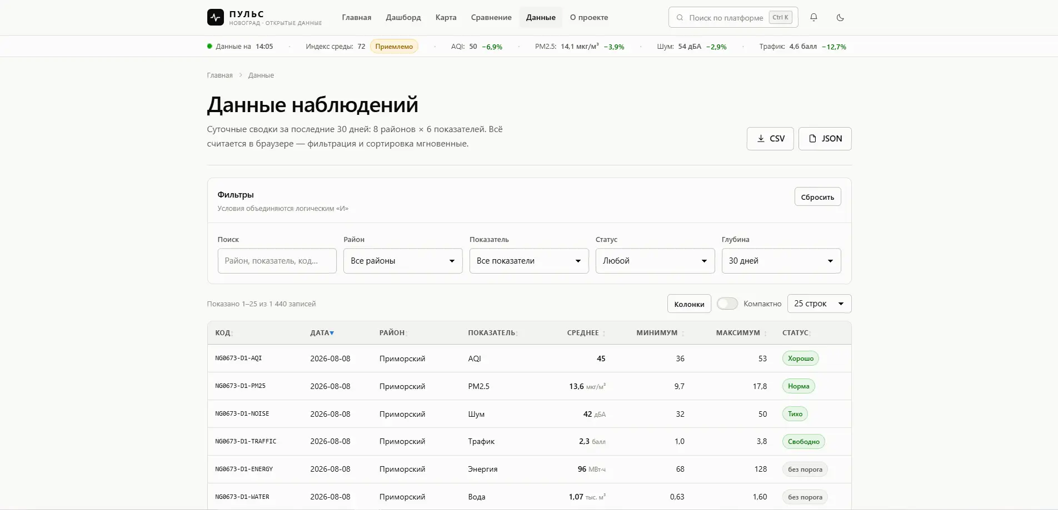Click average value 13,6 мкг/м³
Viewport: 1058px width, 510px height.
587,386
